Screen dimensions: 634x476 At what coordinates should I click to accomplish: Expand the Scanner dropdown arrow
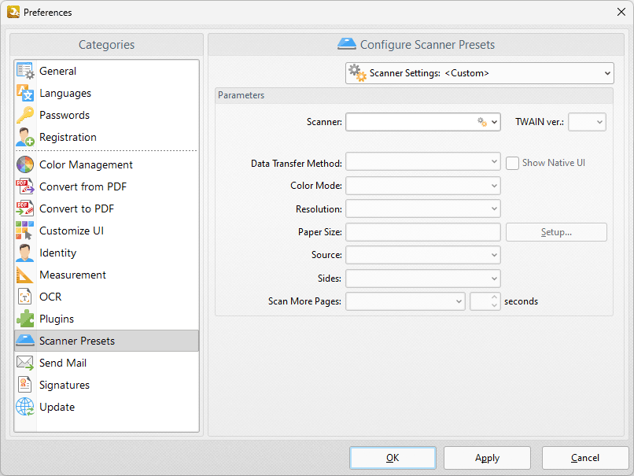coord(494,122)
